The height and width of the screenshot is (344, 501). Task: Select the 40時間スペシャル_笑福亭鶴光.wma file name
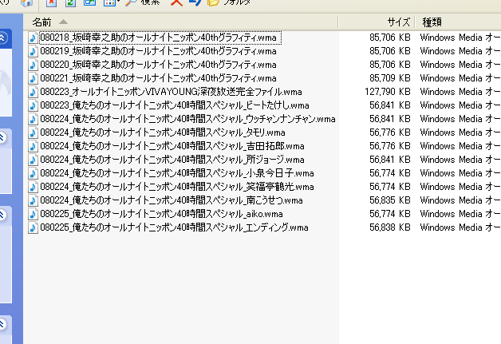coord(177,187)
